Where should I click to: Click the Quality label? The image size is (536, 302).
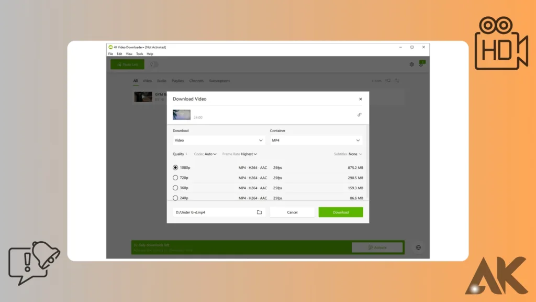pos(178,154)
